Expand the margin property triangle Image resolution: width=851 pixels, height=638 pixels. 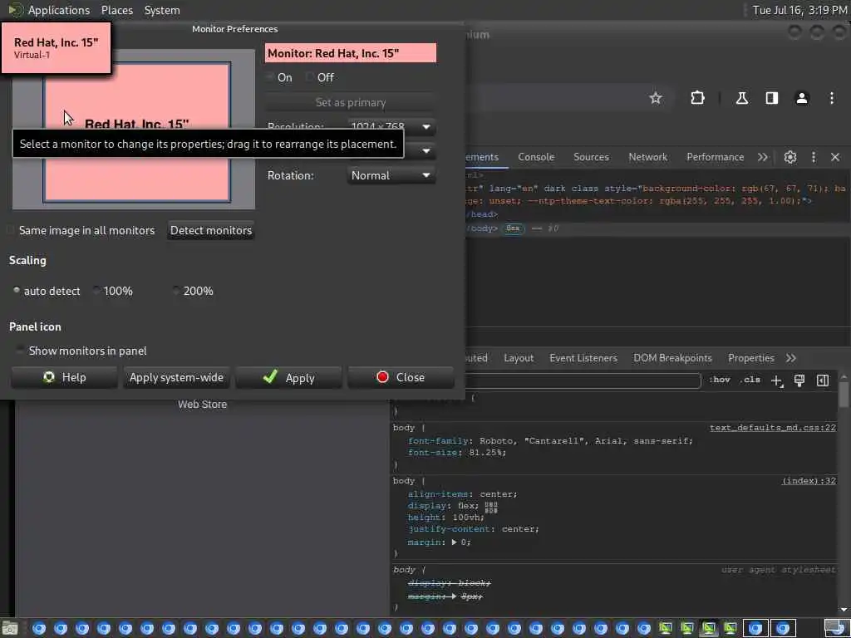[454, 542]
